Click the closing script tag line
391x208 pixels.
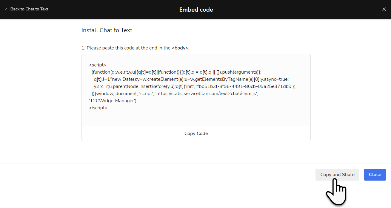pyautogui.click(x=98, y=108)
